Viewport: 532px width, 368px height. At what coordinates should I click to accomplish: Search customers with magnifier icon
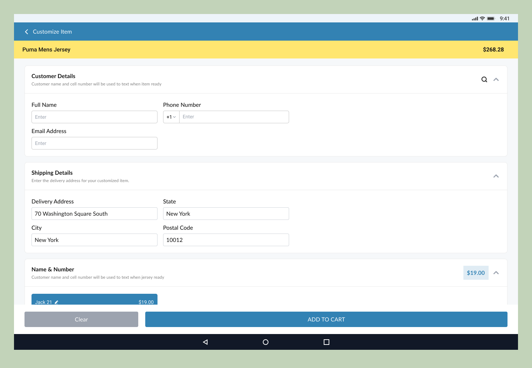tap(484, 79)
